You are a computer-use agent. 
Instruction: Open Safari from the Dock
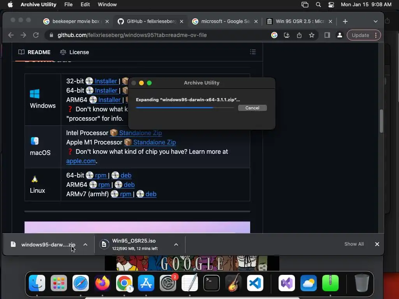click(81, 283)
